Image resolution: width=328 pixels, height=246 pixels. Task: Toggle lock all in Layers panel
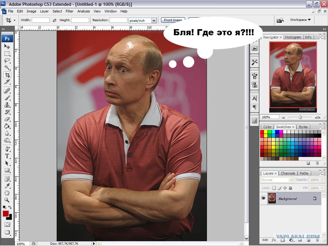pyautogui.click(x=290, y=188)
